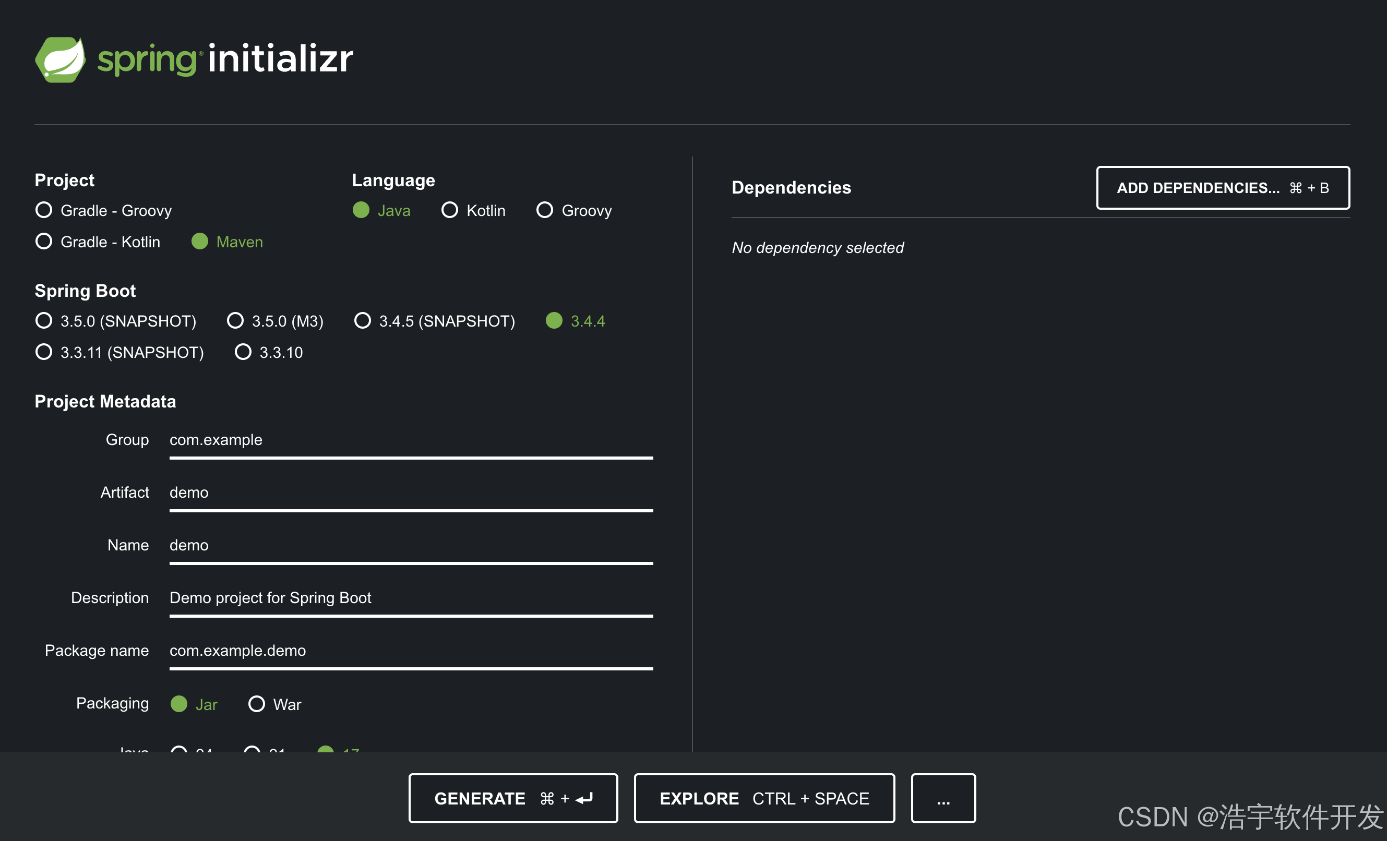Viewport: 1387px width, 841px height.
Task: Select War packaging option
Action: pos(257,704)
